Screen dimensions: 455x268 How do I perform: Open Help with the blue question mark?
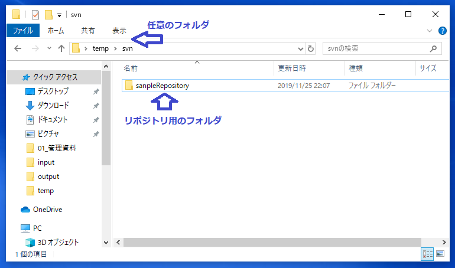[x=442, y=31]
